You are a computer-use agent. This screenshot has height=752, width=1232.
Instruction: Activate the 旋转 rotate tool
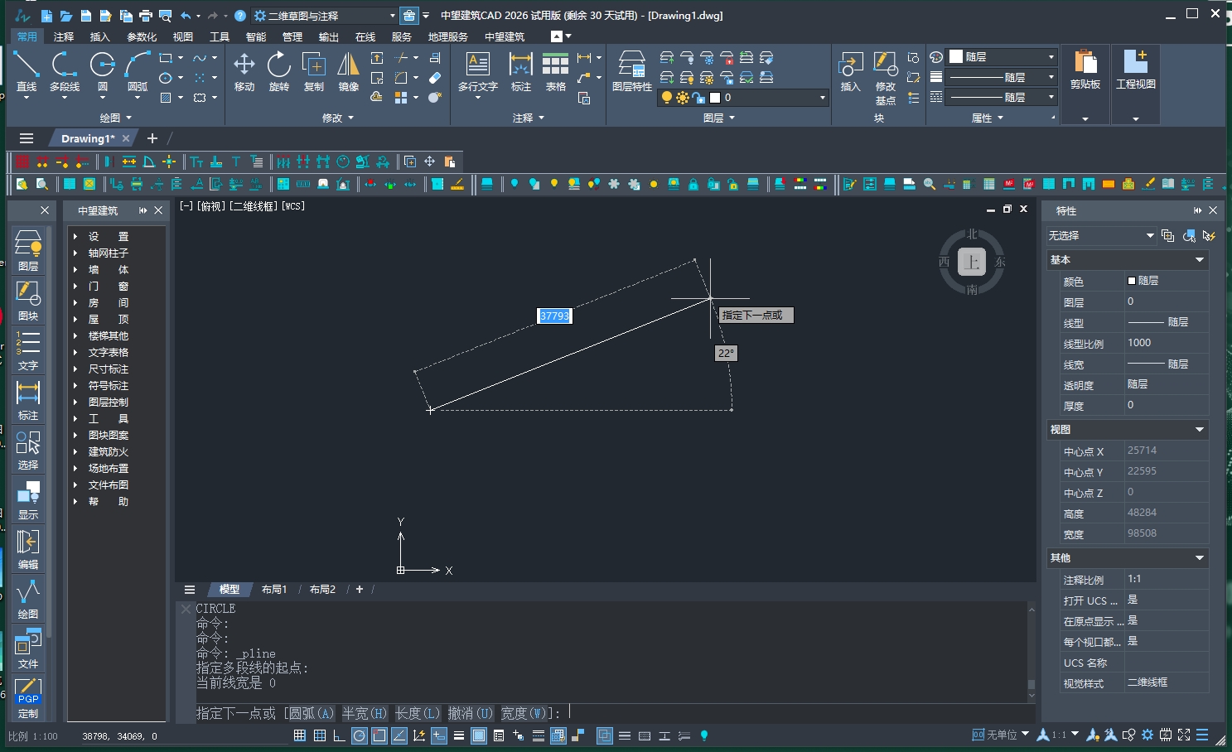click(x=279, y=71)
